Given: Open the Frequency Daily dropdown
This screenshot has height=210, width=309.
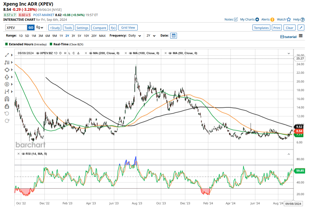Looking at the screenshot, I should [x=134, y=36].
